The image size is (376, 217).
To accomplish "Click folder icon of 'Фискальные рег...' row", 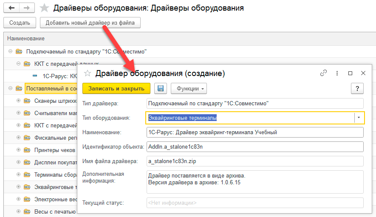I will tap(27, 138).
